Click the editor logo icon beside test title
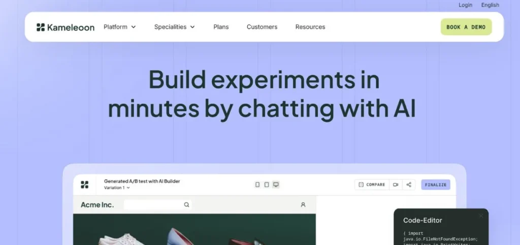The height and width of the screenshot is (245, 520). tap(85, 185)
